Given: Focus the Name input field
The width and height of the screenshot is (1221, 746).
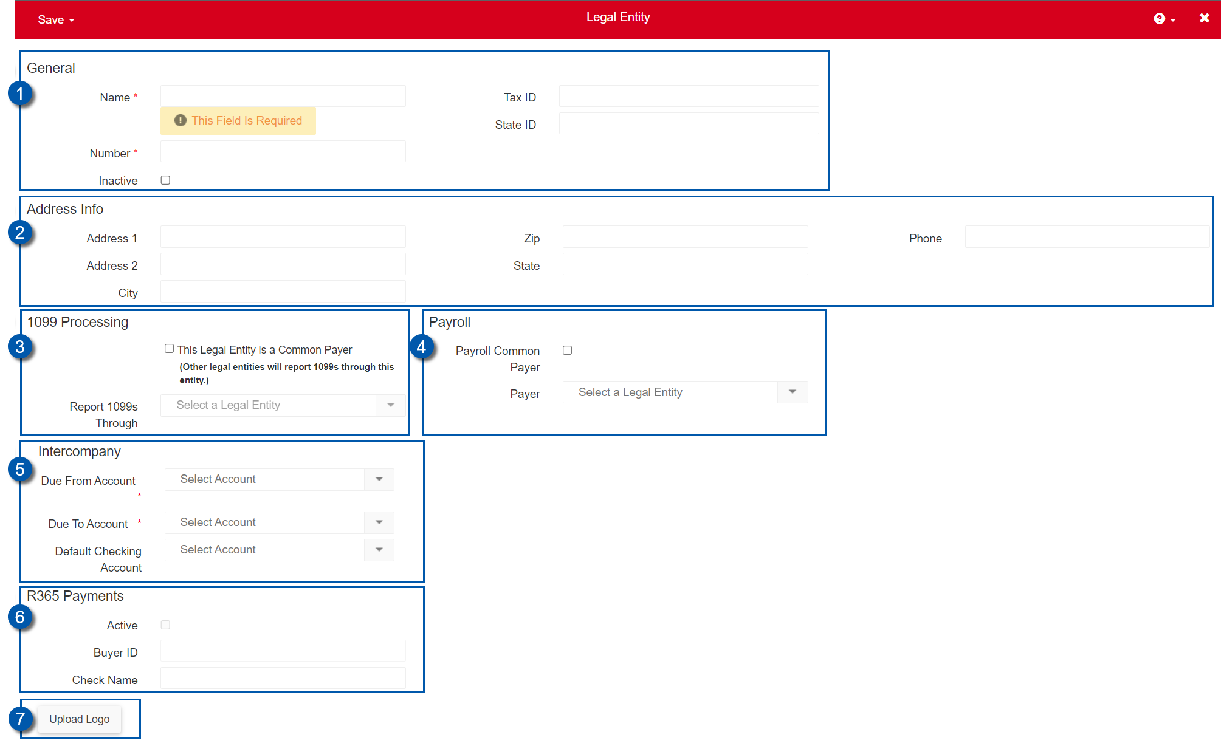Looking at the screenshot, I should point(283,97).
